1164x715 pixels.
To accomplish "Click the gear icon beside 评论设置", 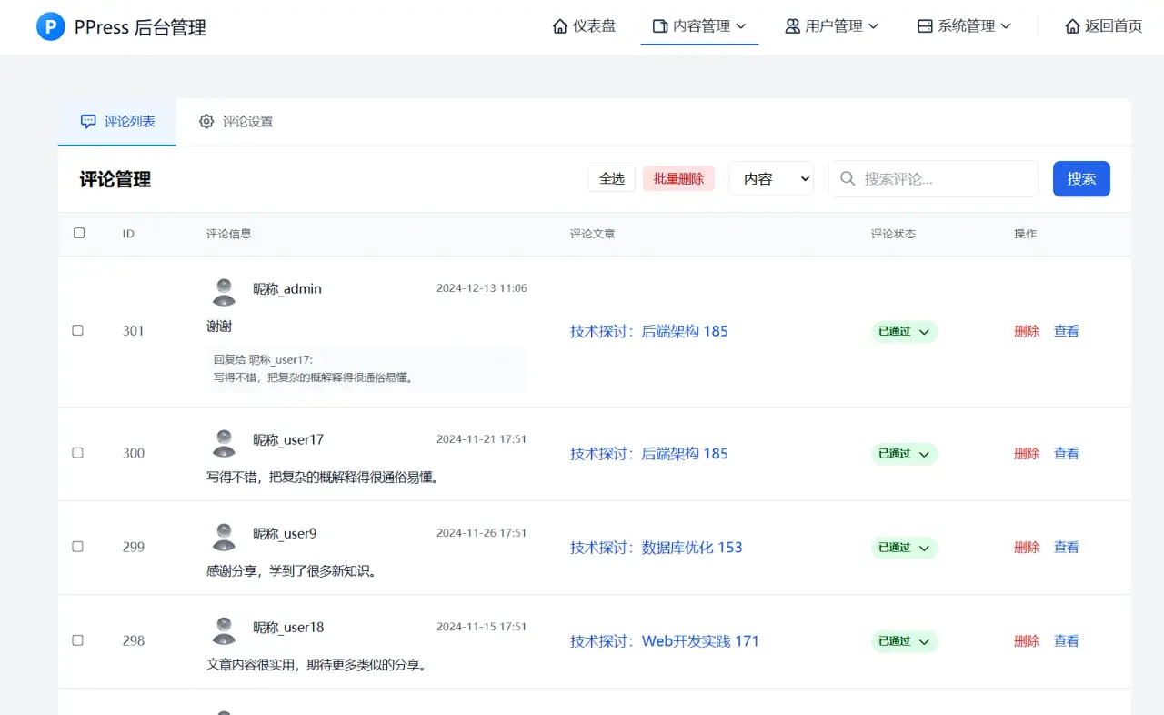I will (206, 121).
